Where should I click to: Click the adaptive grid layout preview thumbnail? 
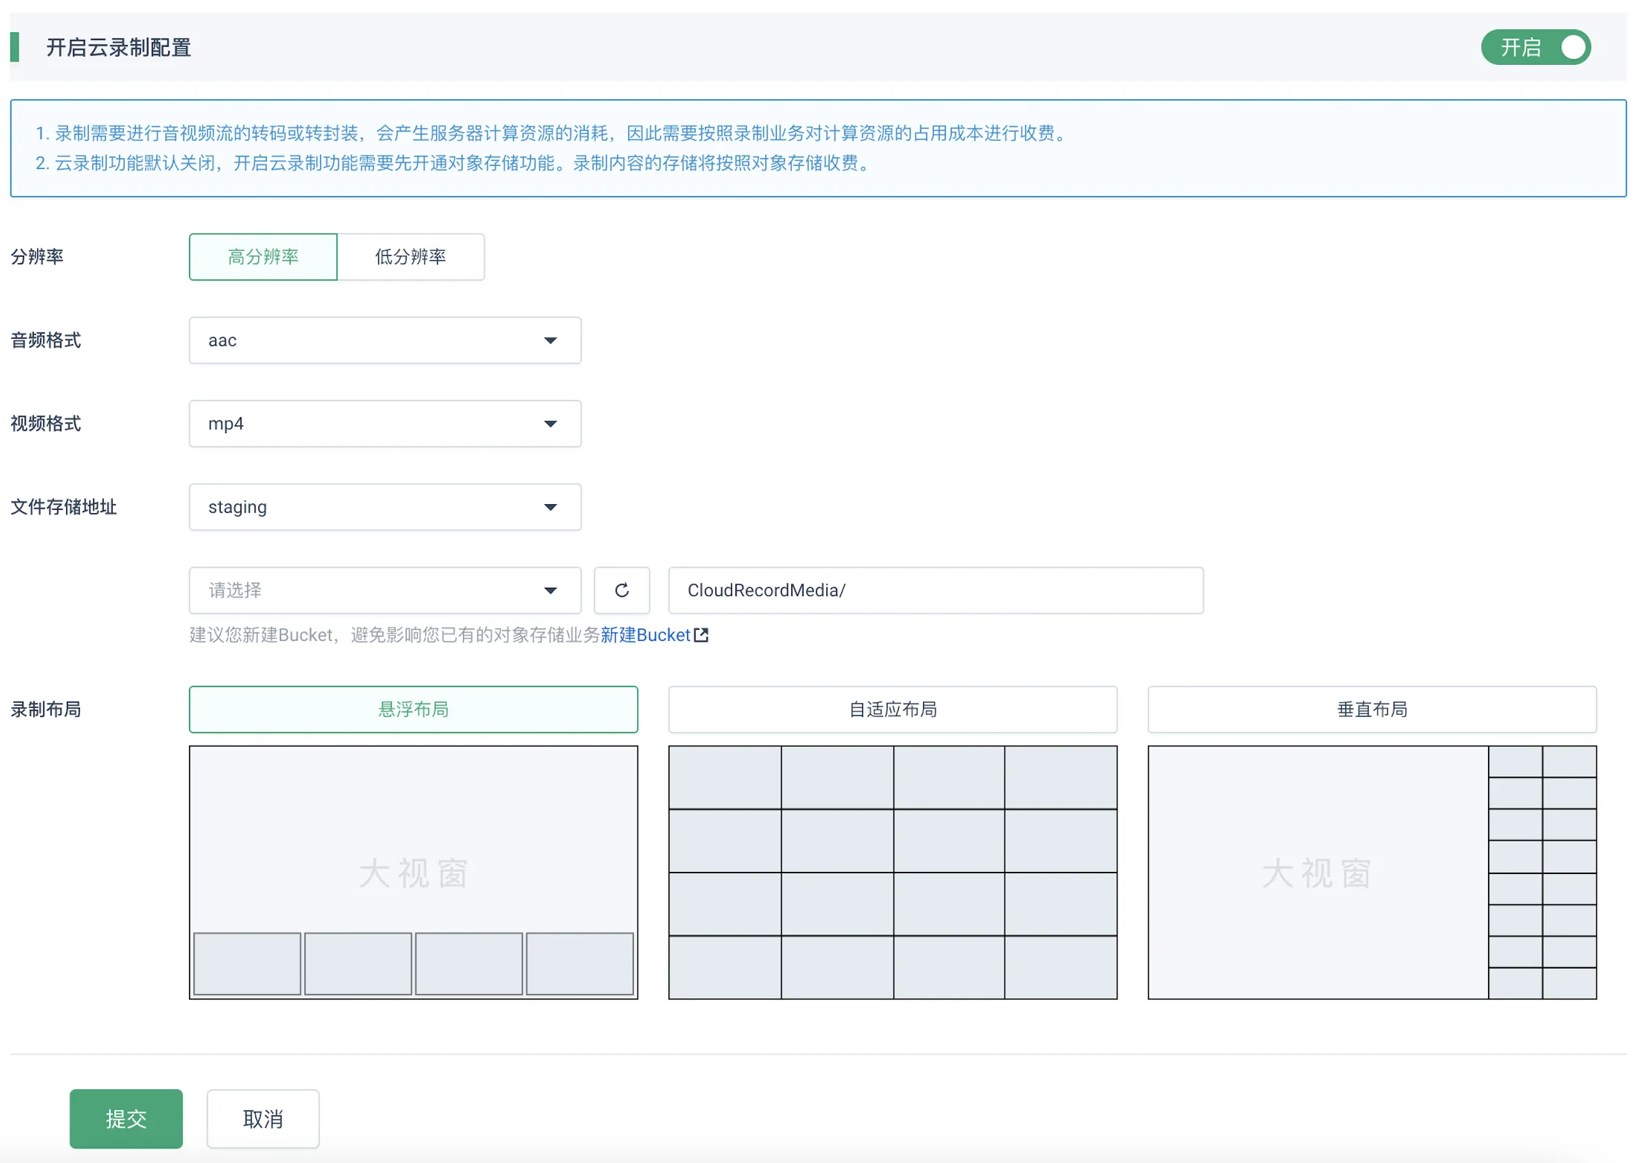coord(892,872)
